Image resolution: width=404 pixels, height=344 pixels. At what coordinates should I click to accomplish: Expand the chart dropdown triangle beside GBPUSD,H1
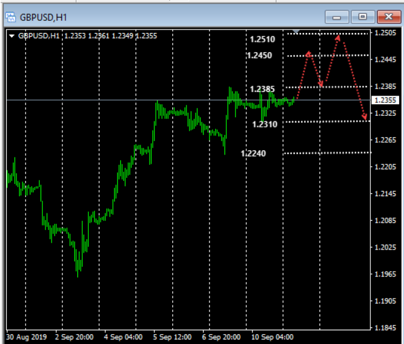point(12,36)
